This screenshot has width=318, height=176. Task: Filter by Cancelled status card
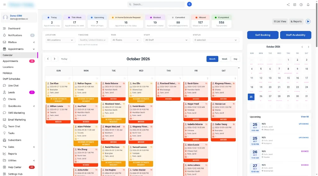pyautogui.click(x=178, y=21)
